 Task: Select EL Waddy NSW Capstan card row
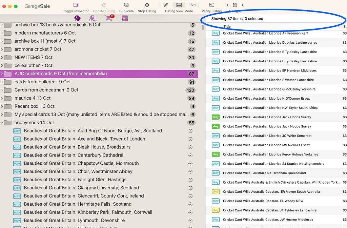click(x=276, y=201)
